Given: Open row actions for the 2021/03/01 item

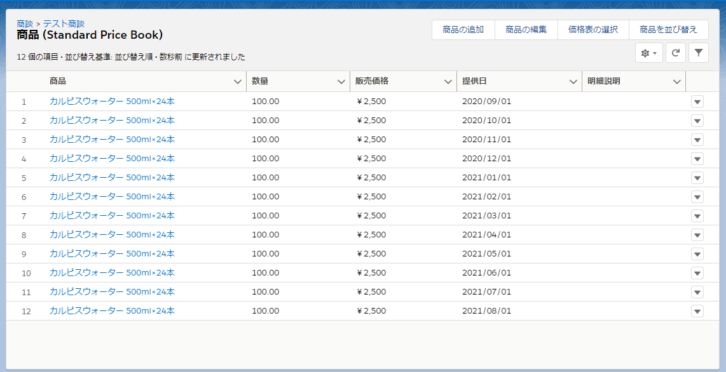Looking at the screenshot, I should (x=697, y=216).
